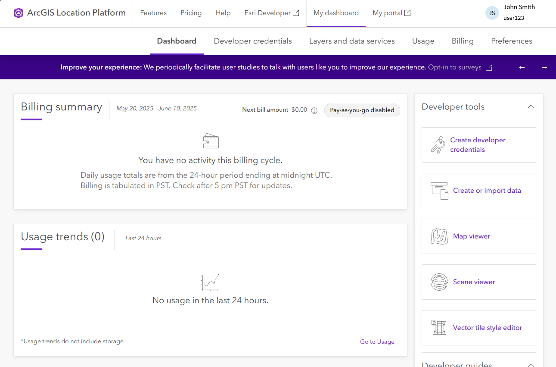Click the Create or import data link
This screenshot has width=556, height=367.
[x=487, y=191]
